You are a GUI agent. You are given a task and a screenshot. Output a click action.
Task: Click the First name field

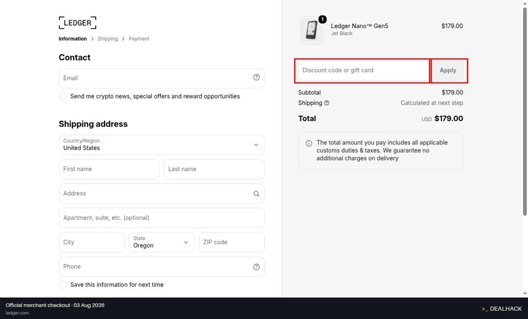(109, 169)
